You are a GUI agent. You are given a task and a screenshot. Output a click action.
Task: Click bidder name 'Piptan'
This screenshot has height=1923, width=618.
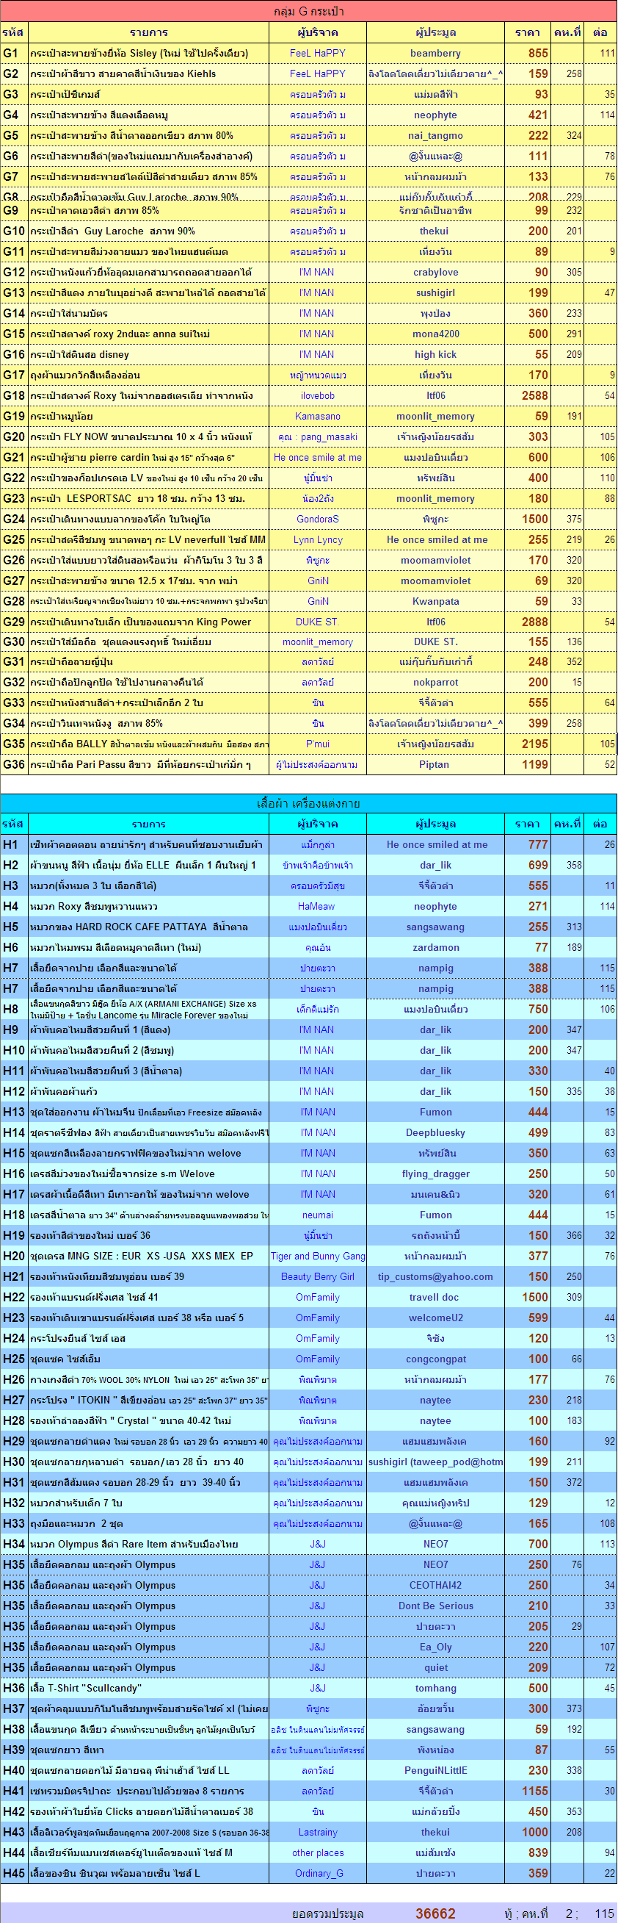(434, 764)
